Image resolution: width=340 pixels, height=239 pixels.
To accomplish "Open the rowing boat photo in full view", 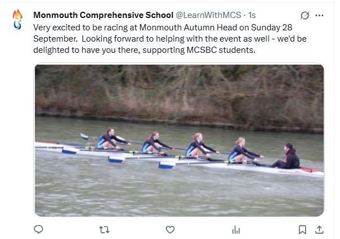I will 179,141.
